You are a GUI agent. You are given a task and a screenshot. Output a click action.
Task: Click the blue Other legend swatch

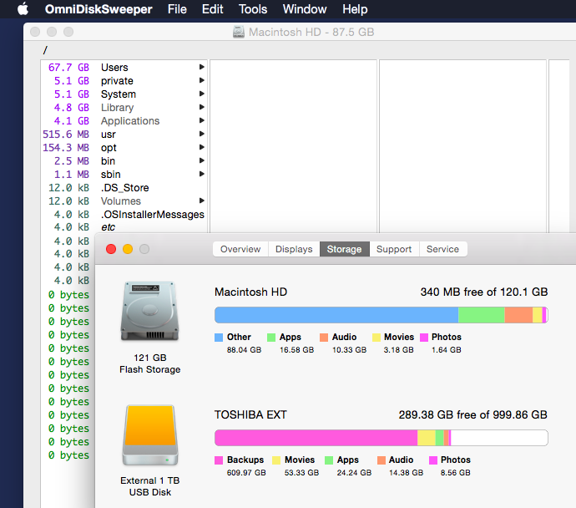pyautogui.click(x=219, y=338)
